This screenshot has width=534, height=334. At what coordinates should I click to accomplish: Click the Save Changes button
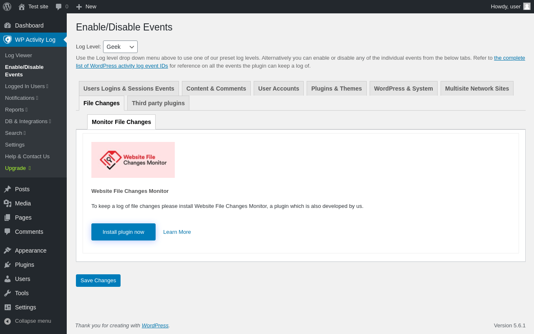coord(98,281)
